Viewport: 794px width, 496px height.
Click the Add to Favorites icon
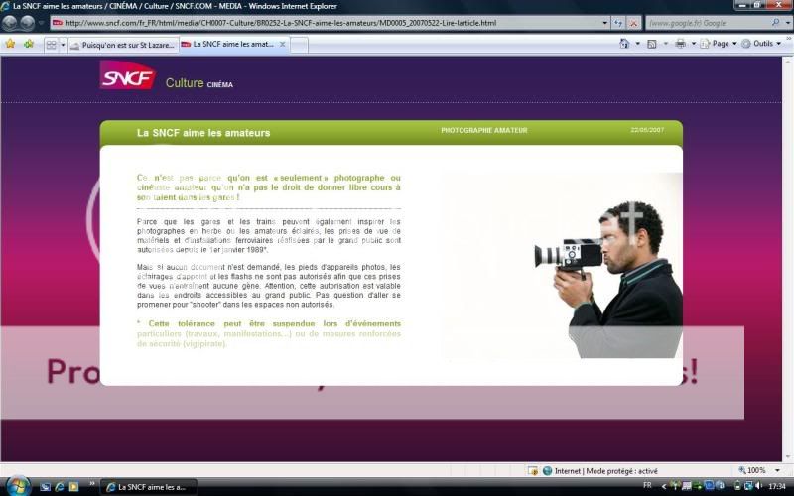click(28, 44)
